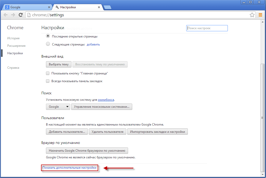Click the page icon in the address bar
The image size is (266, 178).
(x=29, y=15)
